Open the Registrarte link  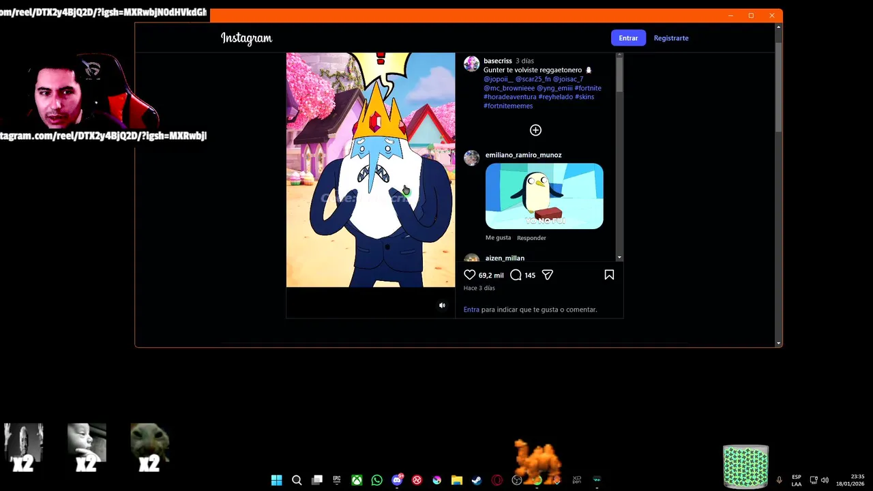(x=671, y=38)
